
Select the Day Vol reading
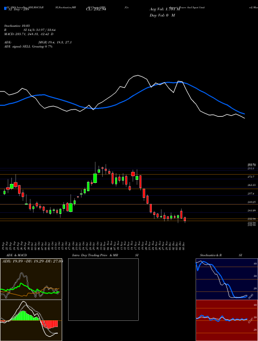coord(162,16)
